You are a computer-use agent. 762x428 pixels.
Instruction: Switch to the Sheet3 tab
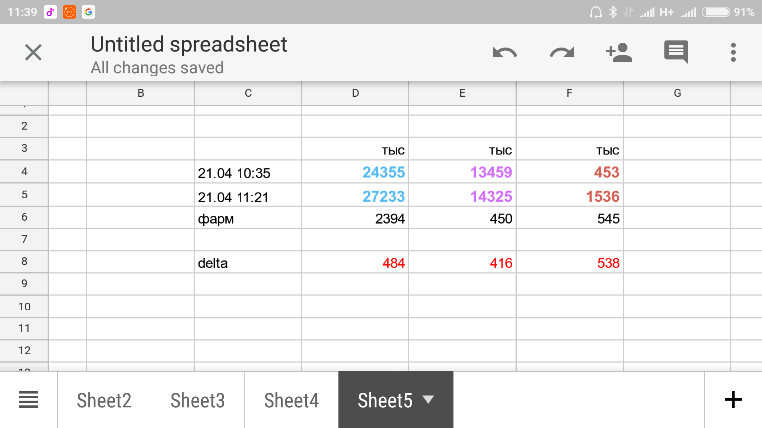point(198,400)
